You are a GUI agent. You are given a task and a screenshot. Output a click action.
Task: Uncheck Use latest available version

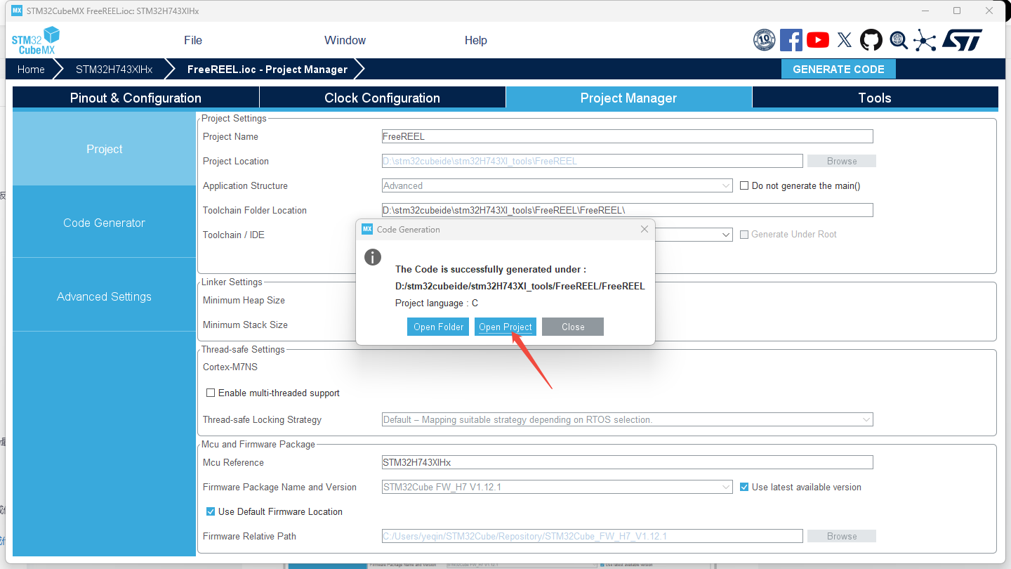(x=745, y=487)
